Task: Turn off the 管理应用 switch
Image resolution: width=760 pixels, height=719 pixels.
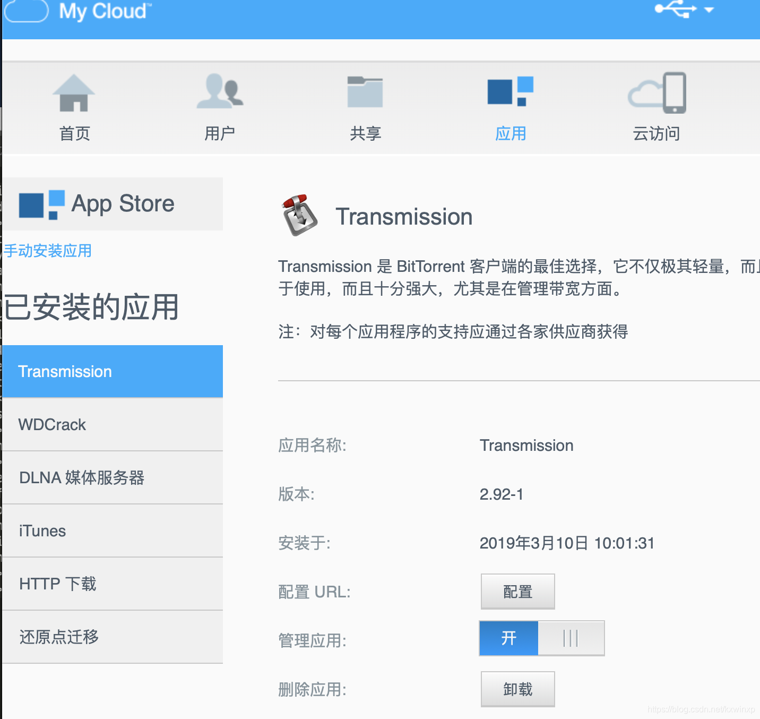Action: (x=571, y=638)
